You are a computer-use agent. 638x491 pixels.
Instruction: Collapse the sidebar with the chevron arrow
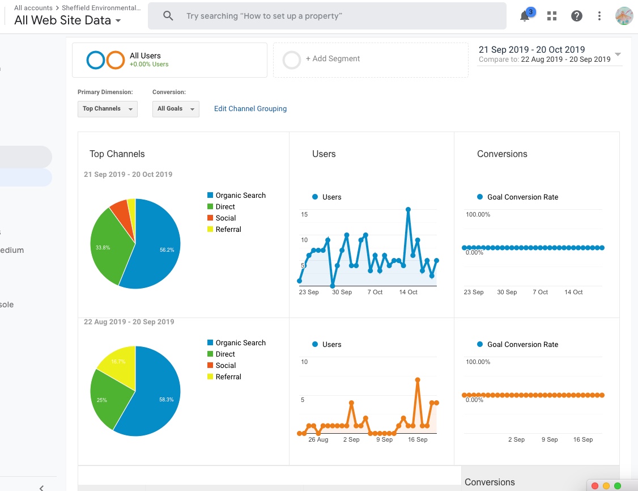coord(41,488)
